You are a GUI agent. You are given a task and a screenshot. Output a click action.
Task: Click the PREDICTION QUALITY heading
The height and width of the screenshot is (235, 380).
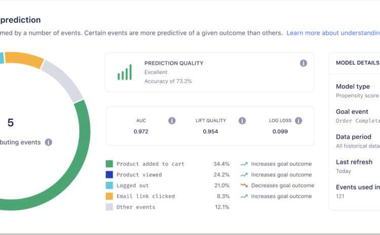[174, 63]
